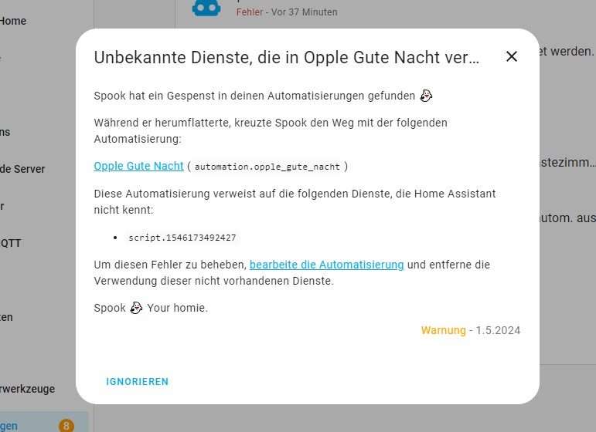Click the Warnung severity label
The width and height of the screenshot is (596, 432).
443,330
